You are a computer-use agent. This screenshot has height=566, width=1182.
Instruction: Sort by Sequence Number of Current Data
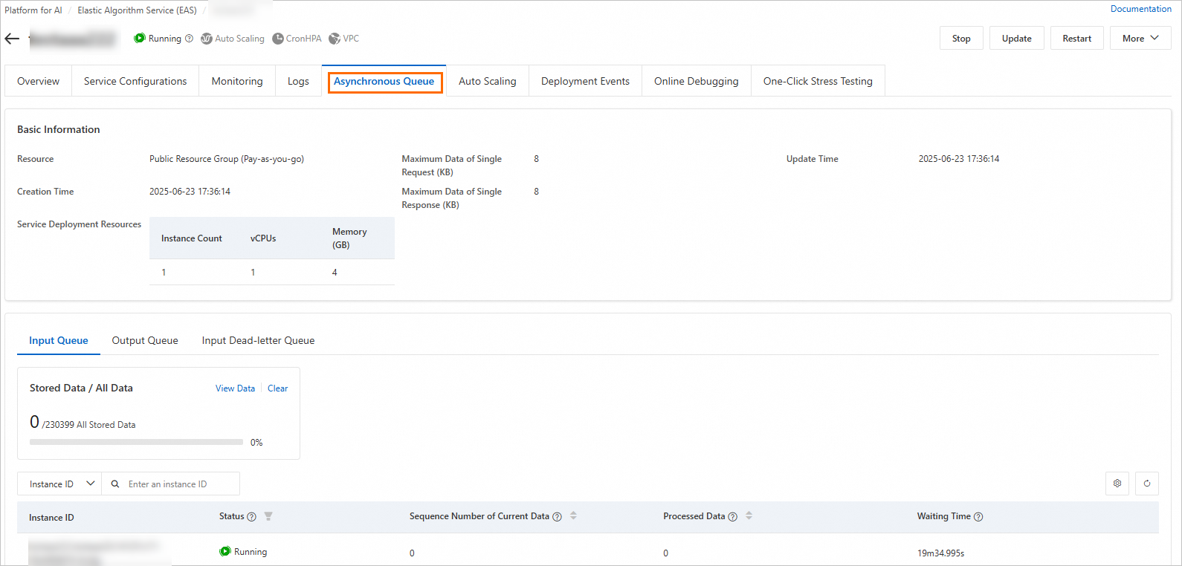click(573, 515)
